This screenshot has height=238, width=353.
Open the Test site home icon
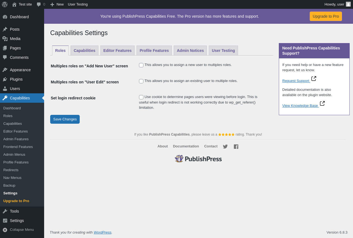tap(14, 4)
